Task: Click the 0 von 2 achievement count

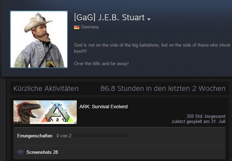Action: click(64, 136)
